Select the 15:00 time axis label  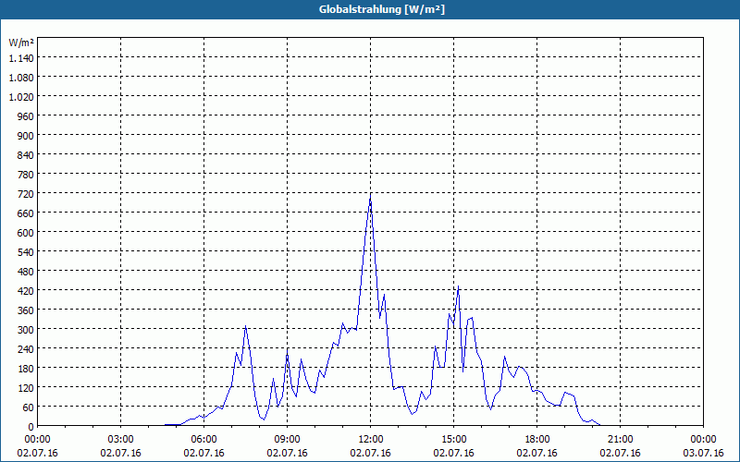click(x=453, y=440)
